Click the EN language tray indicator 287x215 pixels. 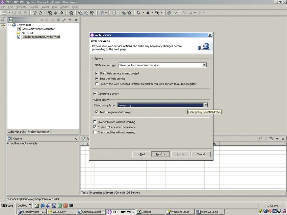pyautogui.click(x=275, y=211)
